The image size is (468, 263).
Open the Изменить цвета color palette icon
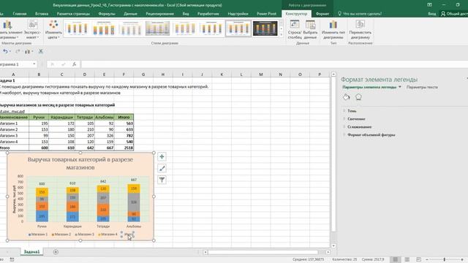click(x=53, y=25)
